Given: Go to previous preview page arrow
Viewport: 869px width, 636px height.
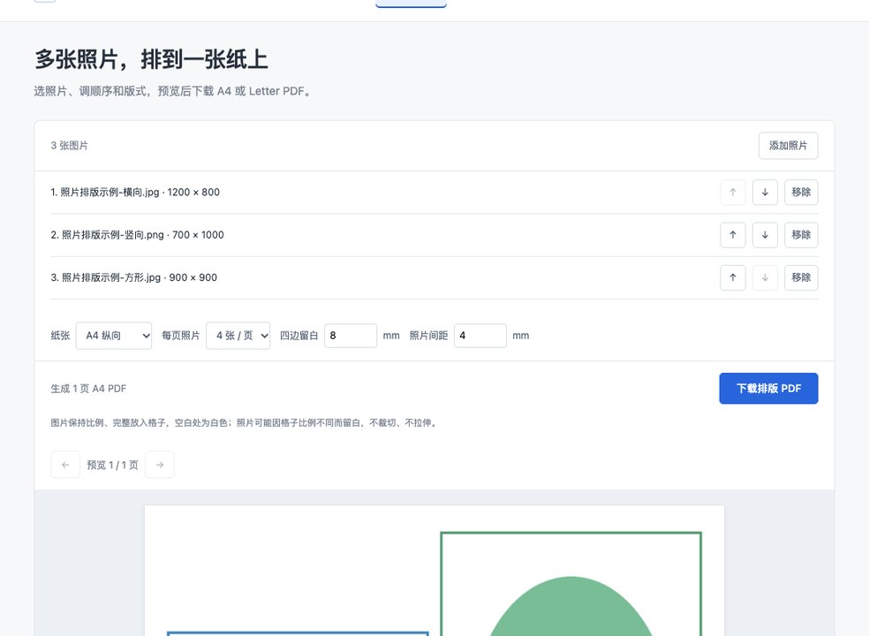Looking at the screenshot, I should click(65, 465).
